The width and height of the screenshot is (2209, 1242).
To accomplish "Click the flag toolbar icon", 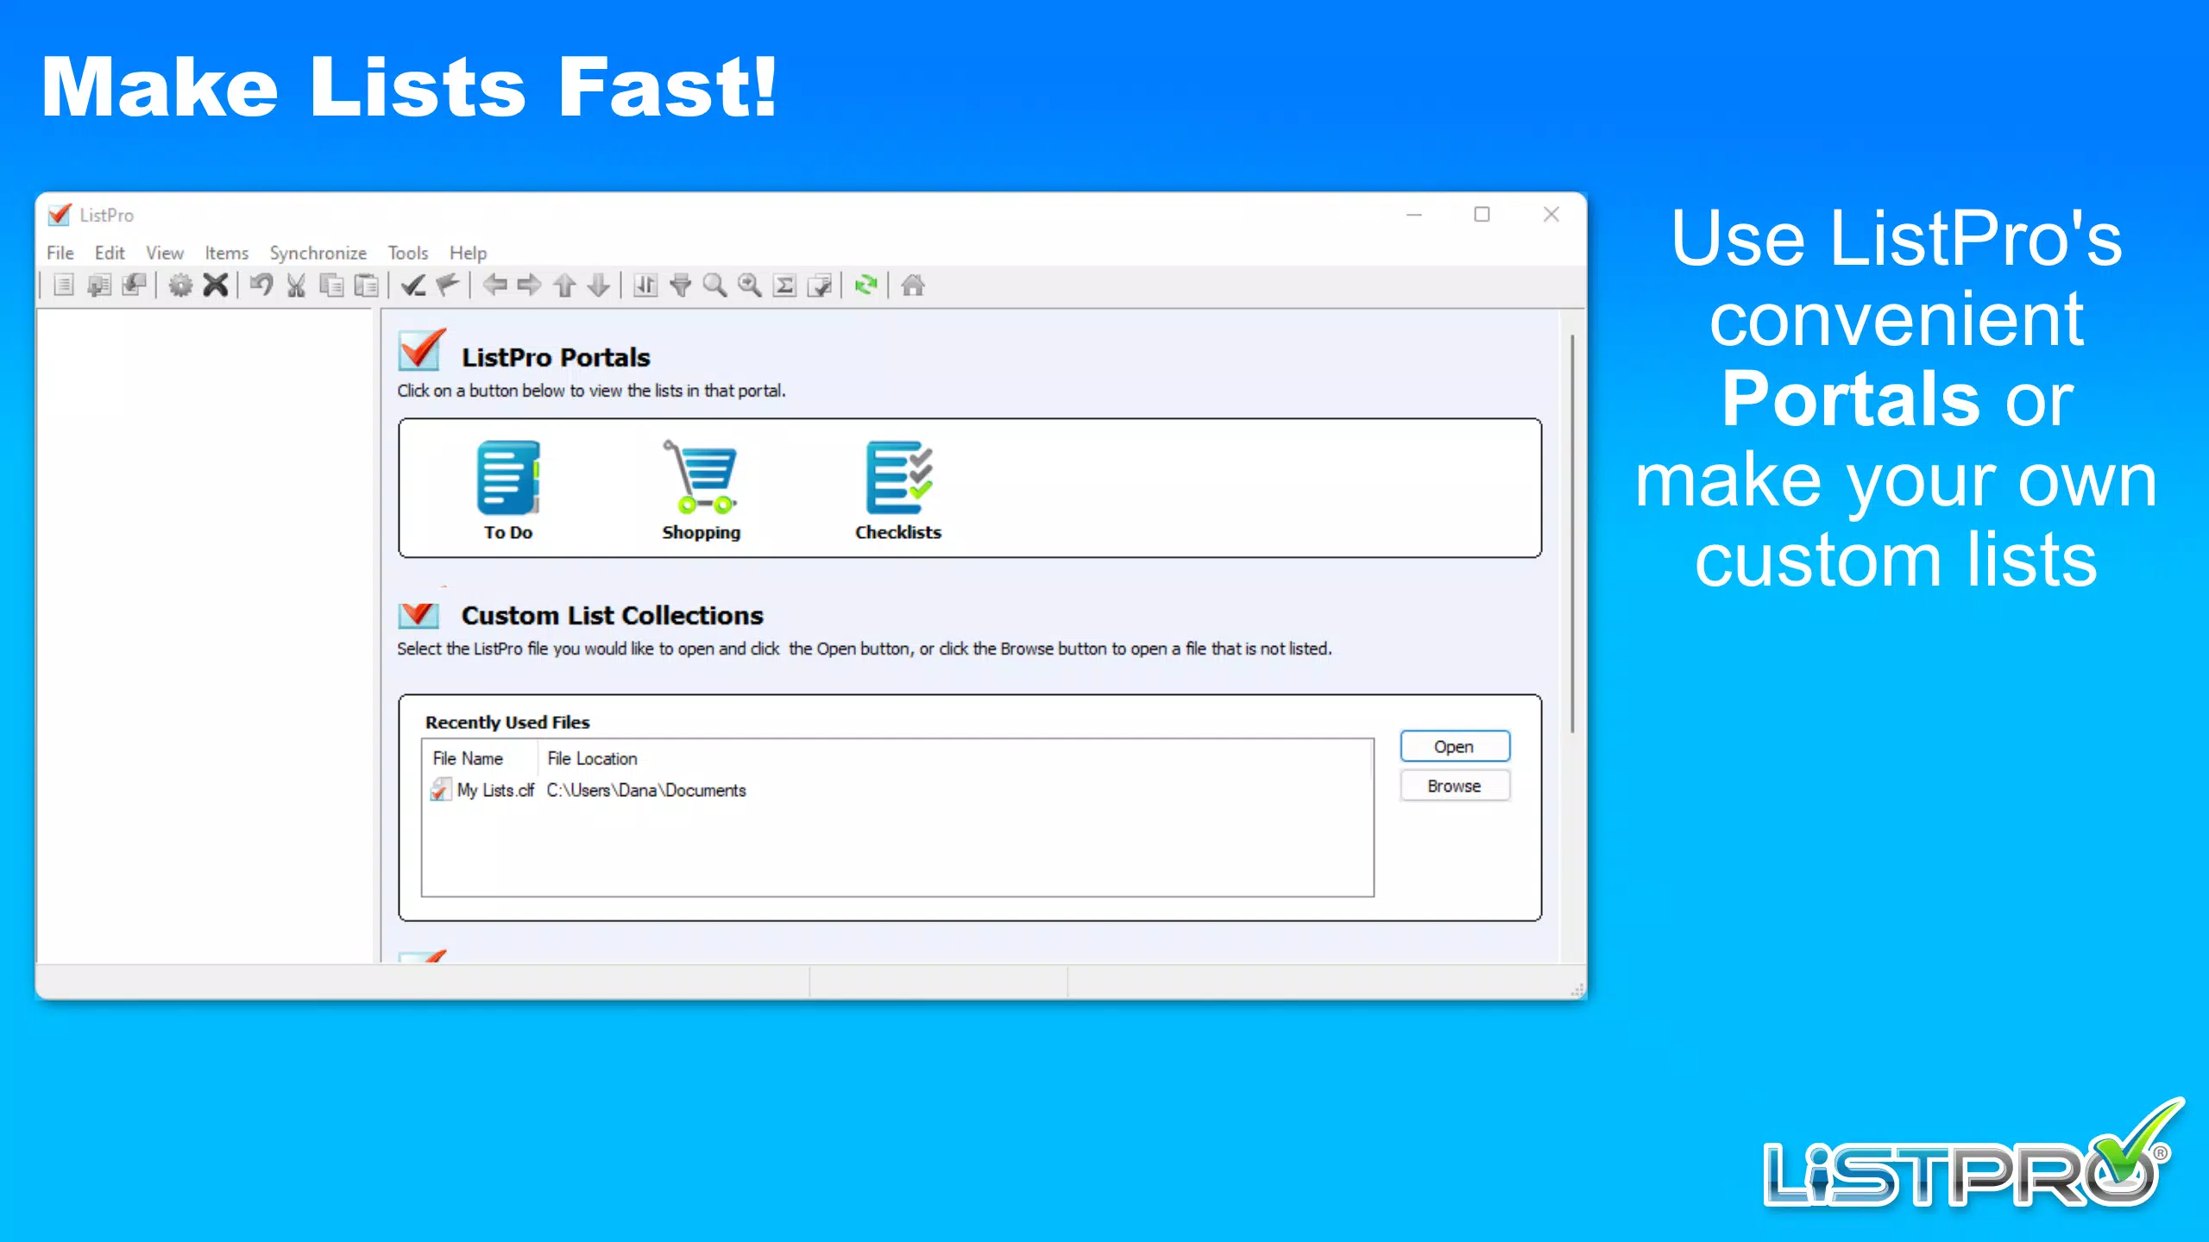I will 448,285.
